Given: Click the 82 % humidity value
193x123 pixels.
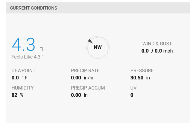Looking at the screenshot, I should point(17,95).
